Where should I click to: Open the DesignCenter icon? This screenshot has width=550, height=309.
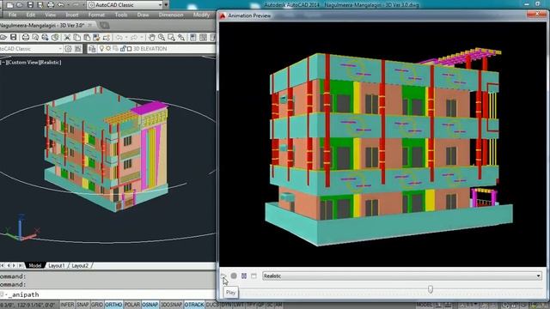coord(203,37)
